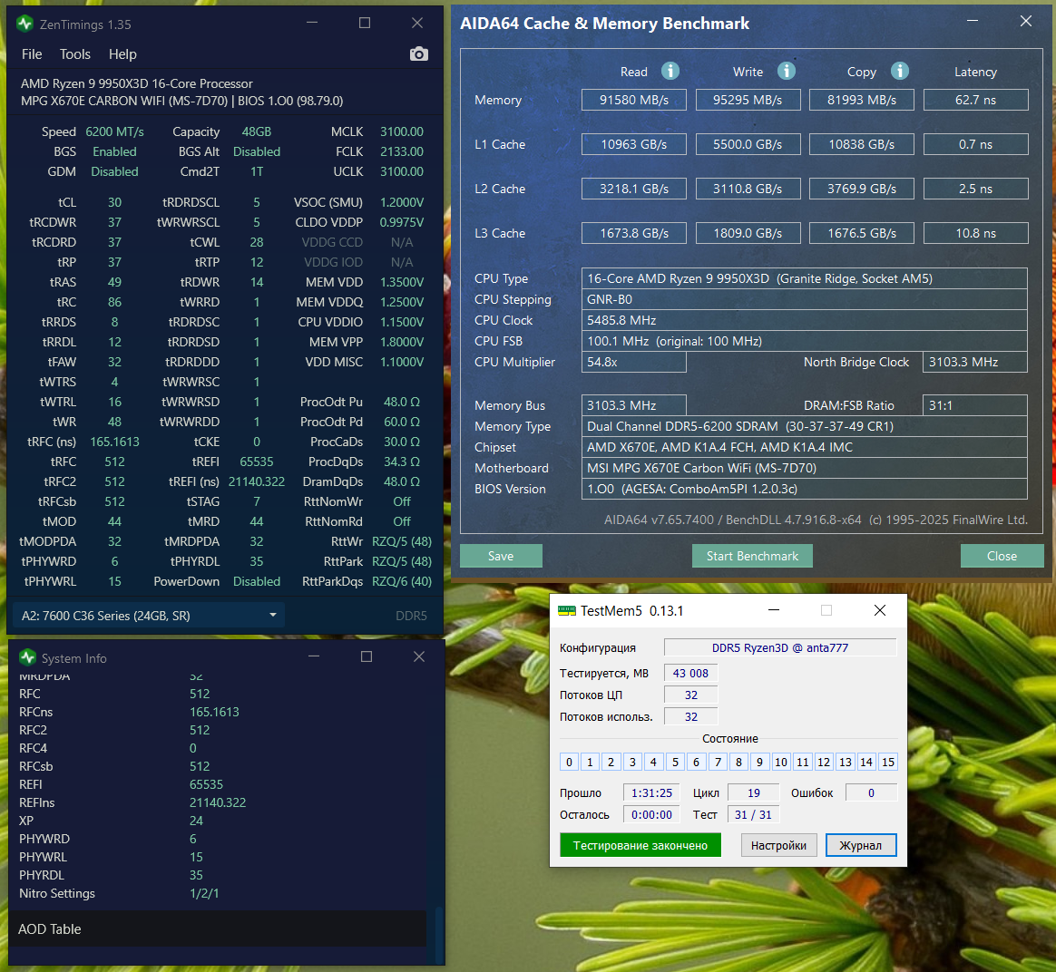Open the Tools menu in ZenTimings
1056x972 pixels.
(74, 53)
